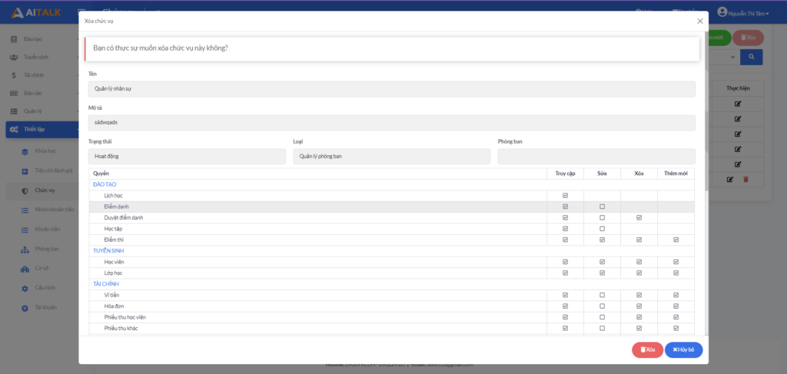787x374 pixels.
Task: Click the Khóa học icon in sidebar
Action: pos(25,151)
